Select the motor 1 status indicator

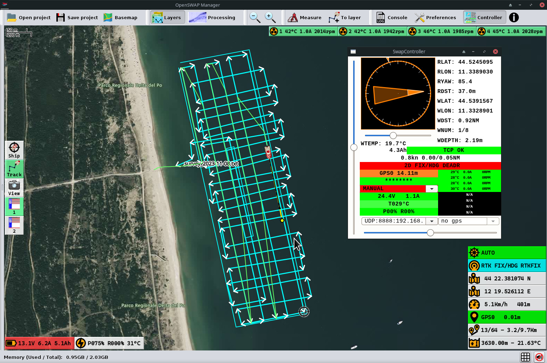click(303, 31)
